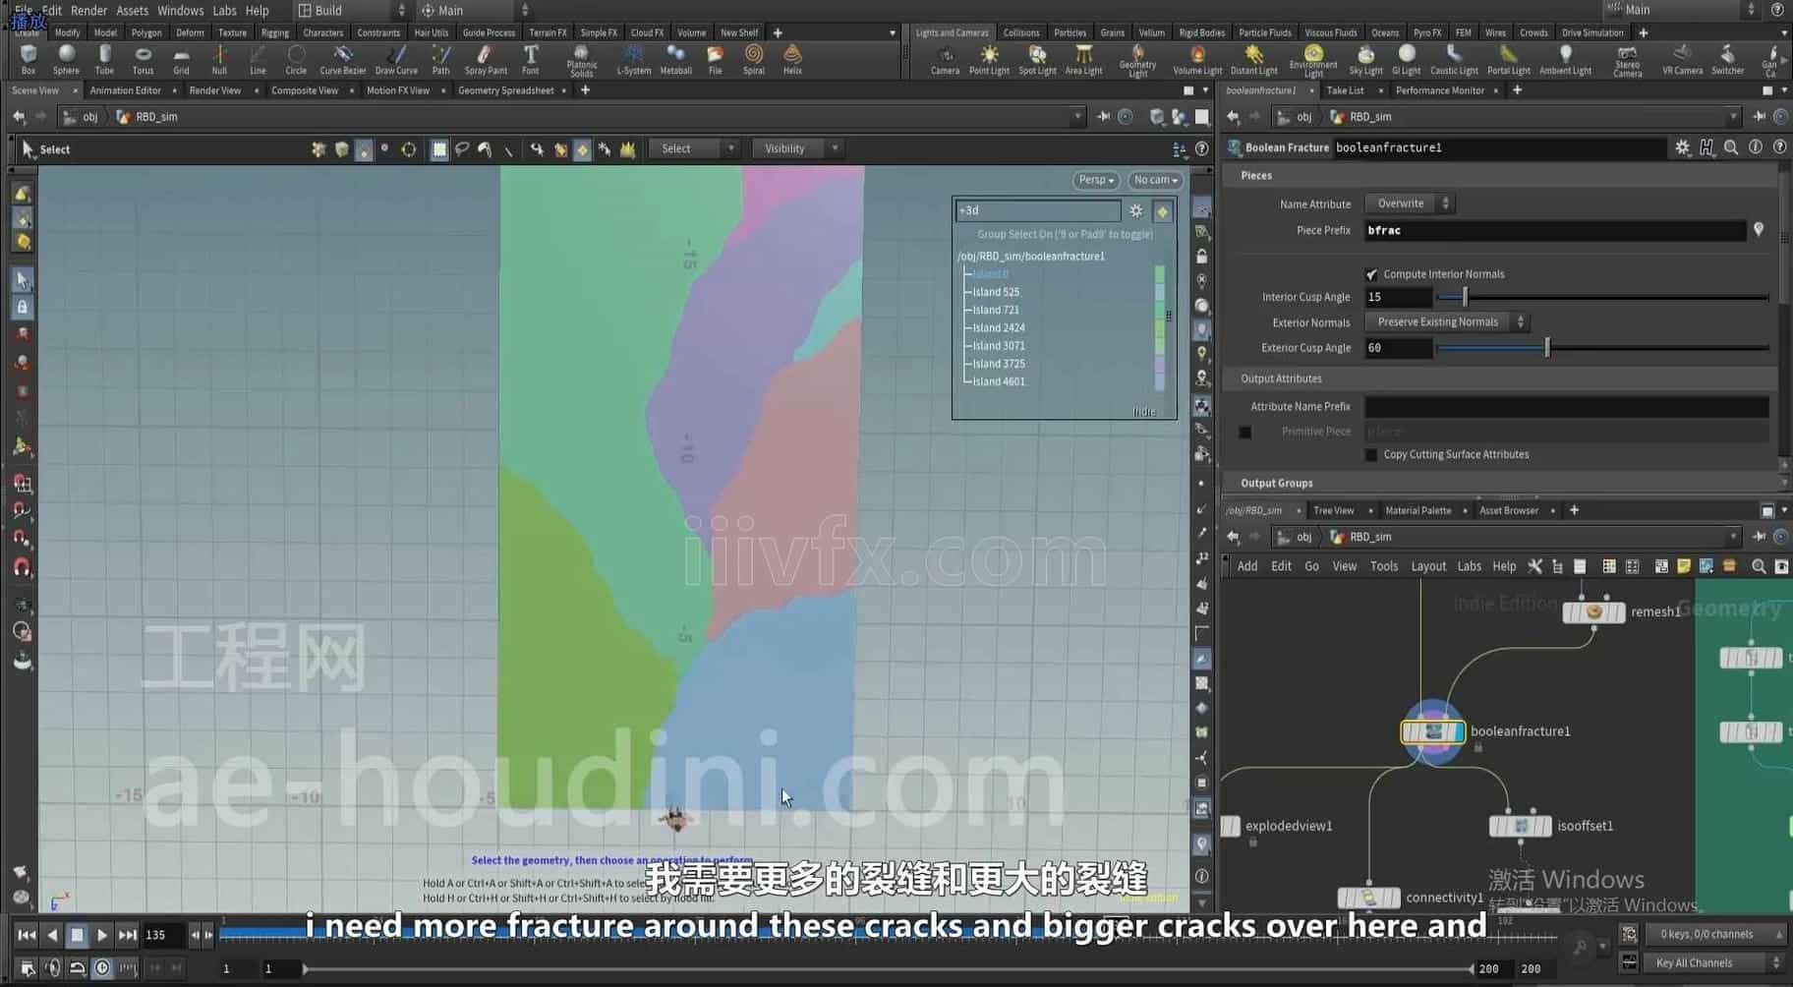Add a Point Light from the shelf

[989, 59]
